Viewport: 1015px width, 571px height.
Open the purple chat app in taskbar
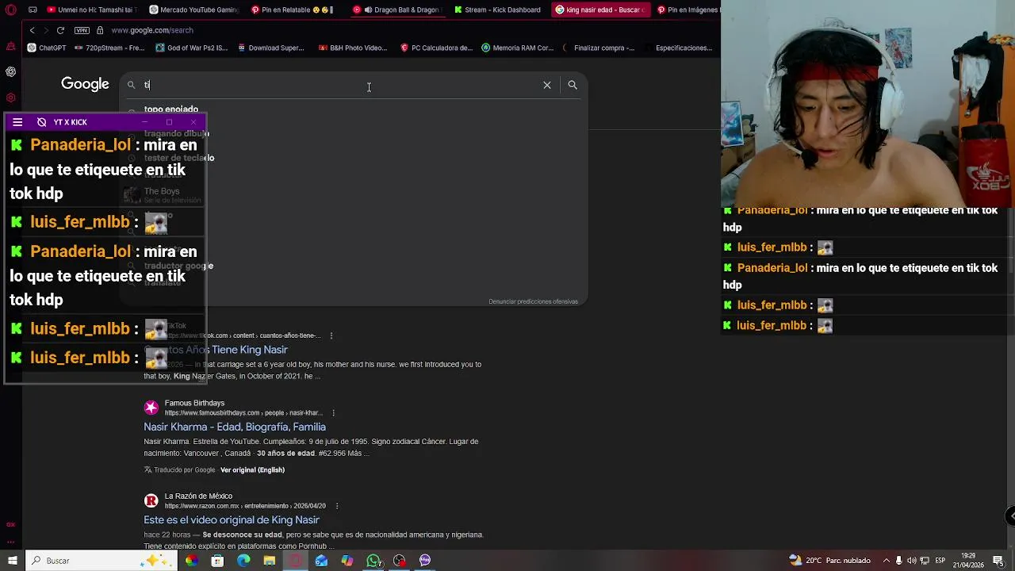click(x=425, y=561)
